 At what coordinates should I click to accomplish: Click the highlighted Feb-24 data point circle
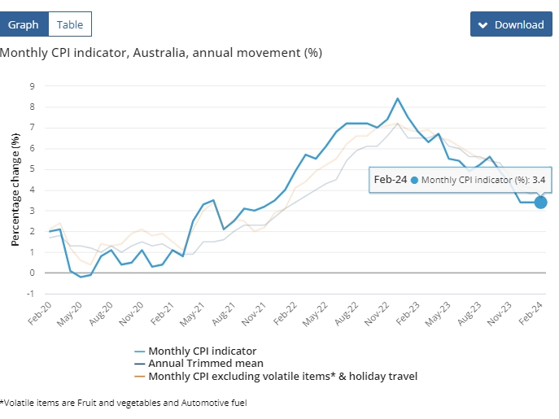(540, 202)
